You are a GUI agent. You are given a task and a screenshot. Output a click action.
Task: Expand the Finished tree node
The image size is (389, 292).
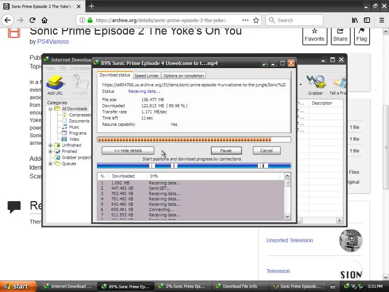tap(51, 151)
